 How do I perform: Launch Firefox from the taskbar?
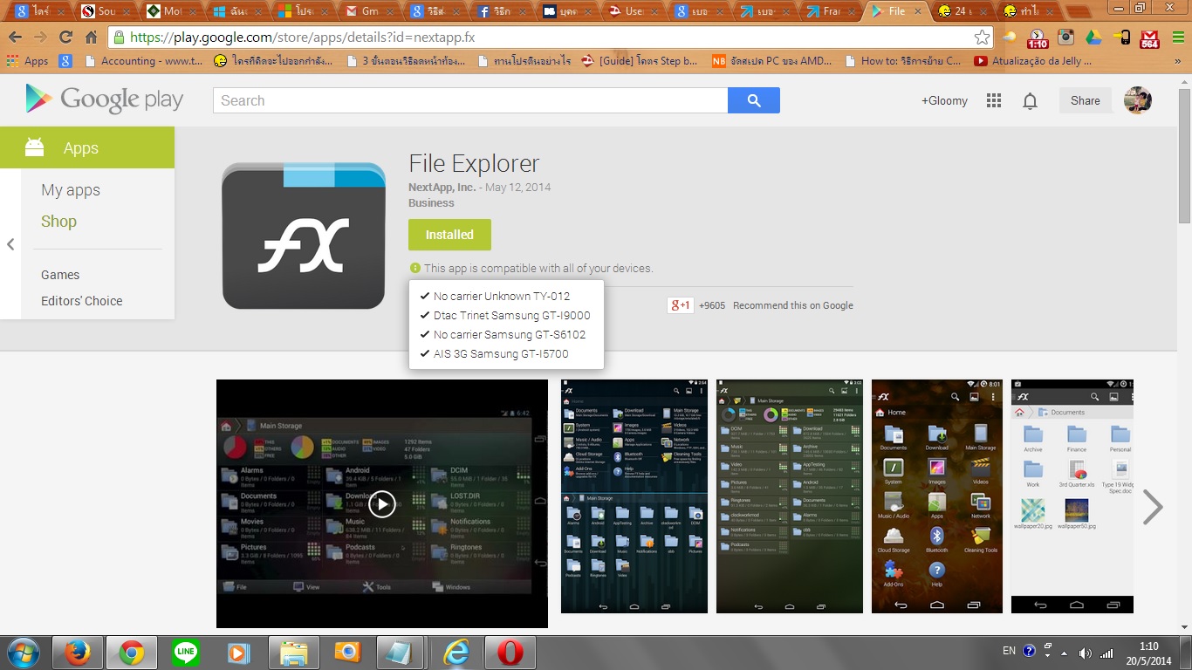click(78, 653)
